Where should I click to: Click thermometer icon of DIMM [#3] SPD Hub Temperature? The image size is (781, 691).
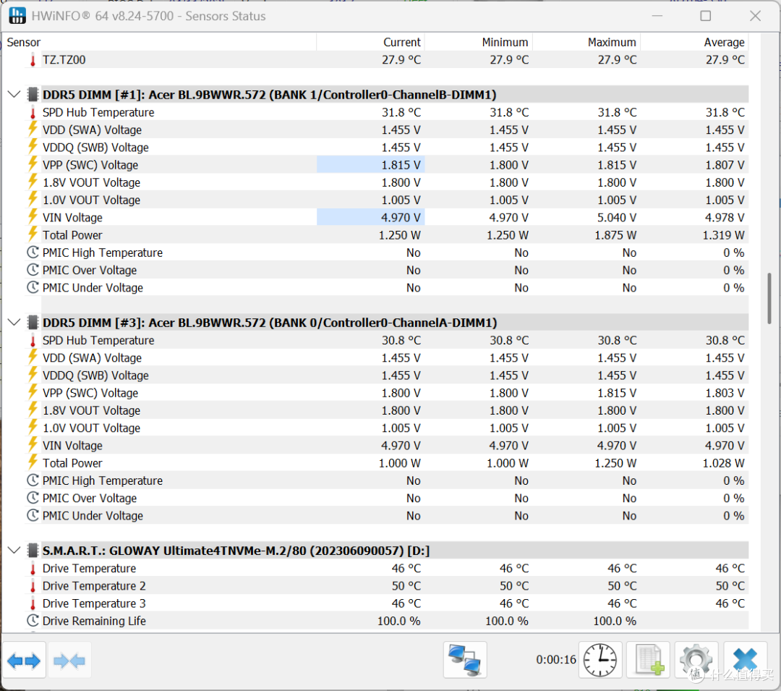point(33,340)
